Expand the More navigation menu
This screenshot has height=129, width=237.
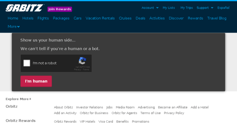14,27
